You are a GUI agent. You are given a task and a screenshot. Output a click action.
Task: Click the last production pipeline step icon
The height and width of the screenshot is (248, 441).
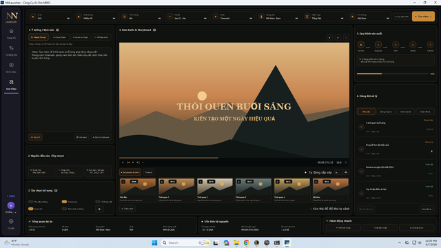point(430,44)
